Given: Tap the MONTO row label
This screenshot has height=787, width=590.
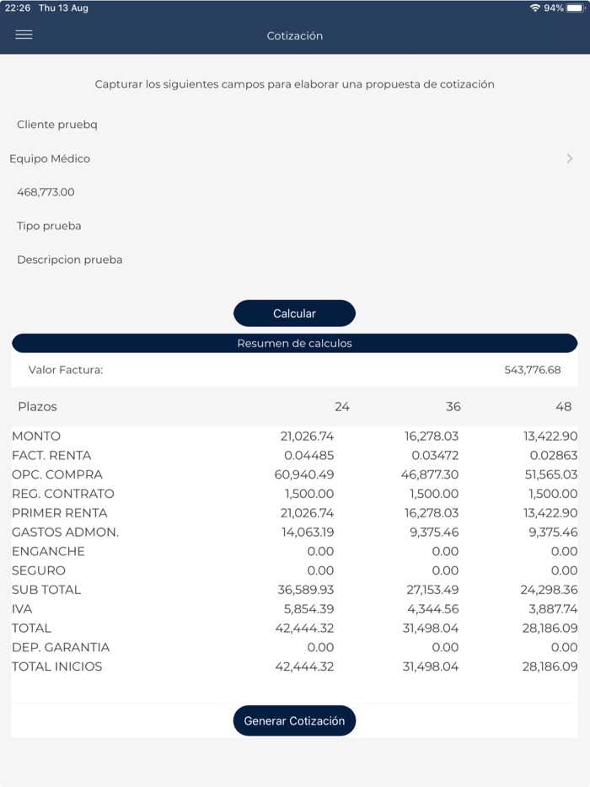Looking at the screenshot, I should tap(36, 436).
